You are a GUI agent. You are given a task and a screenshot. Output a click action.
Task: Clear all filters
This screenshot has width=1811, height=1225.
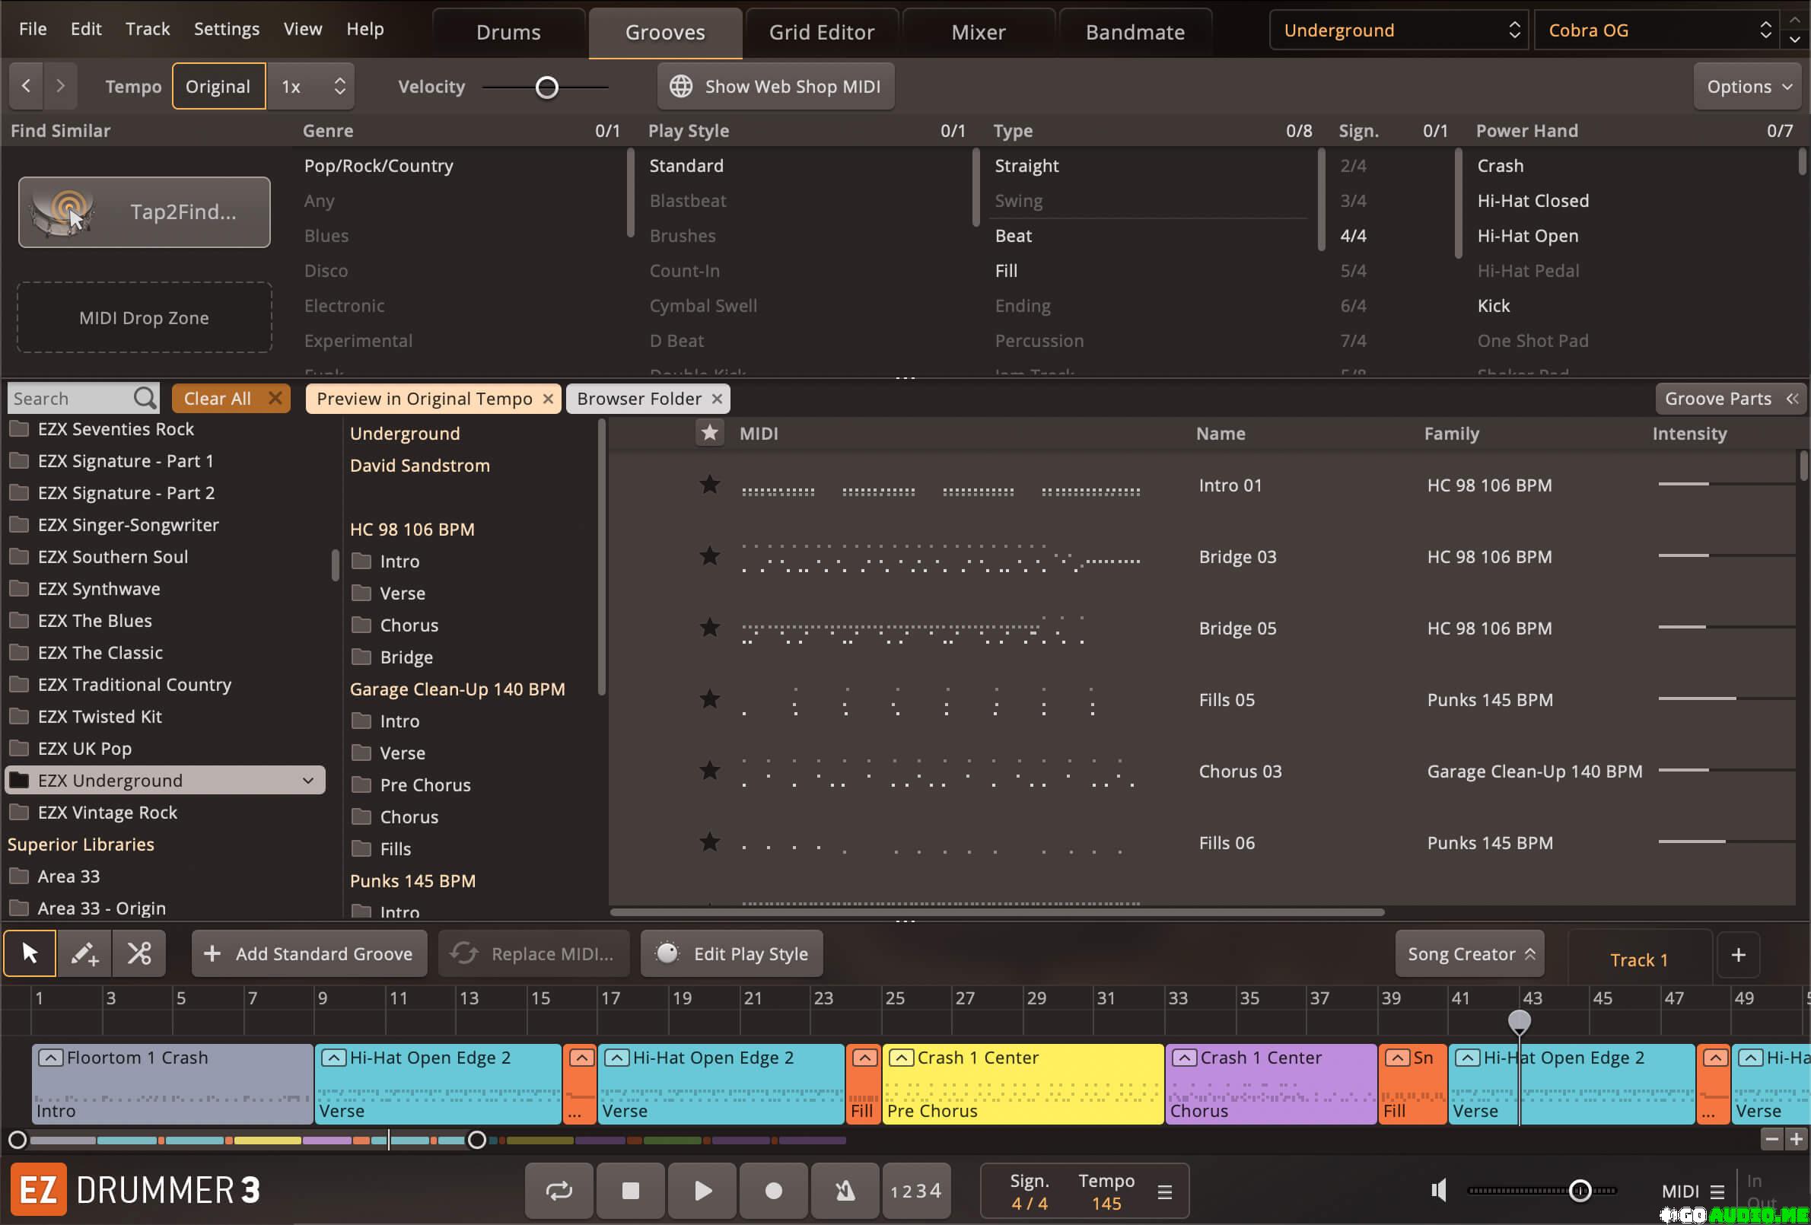tap(231, 399)
